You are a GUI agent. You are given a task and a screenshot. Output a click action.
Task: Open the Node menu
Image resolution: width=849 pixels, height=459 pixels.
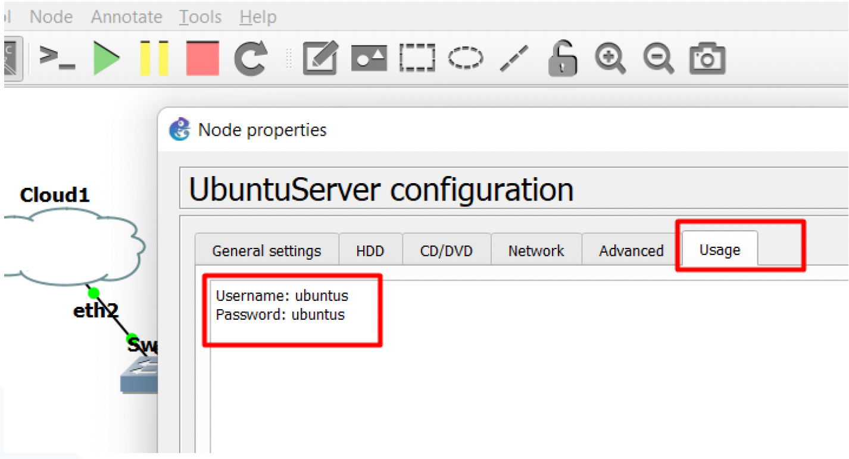click(x=51, y=17)
